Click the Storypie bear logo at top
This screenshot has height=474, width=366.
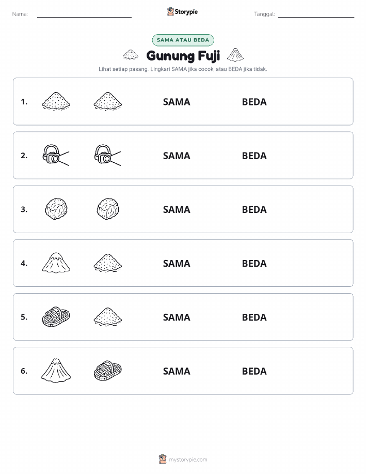(x=170, y=12)
